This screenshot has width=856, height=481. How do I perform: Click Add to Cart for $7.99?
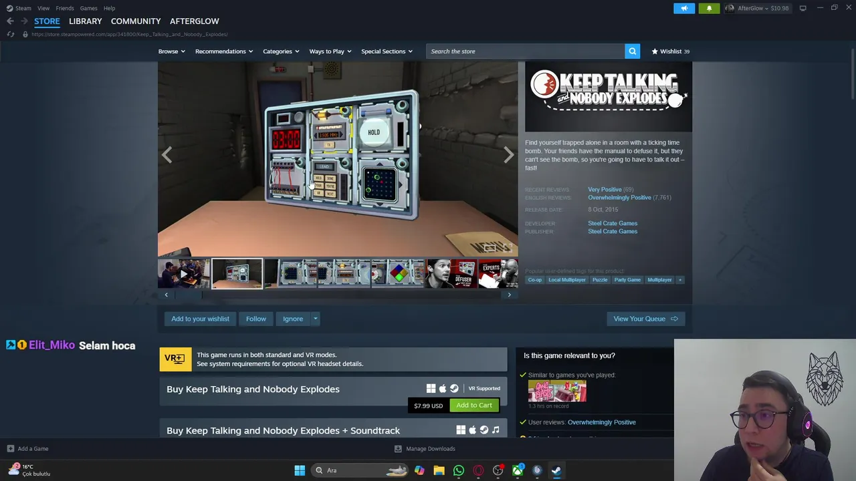click(x=474, y=406)
